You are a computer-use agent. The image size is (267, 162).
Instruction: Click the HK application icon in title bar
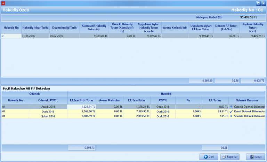(x=3, y=3)
